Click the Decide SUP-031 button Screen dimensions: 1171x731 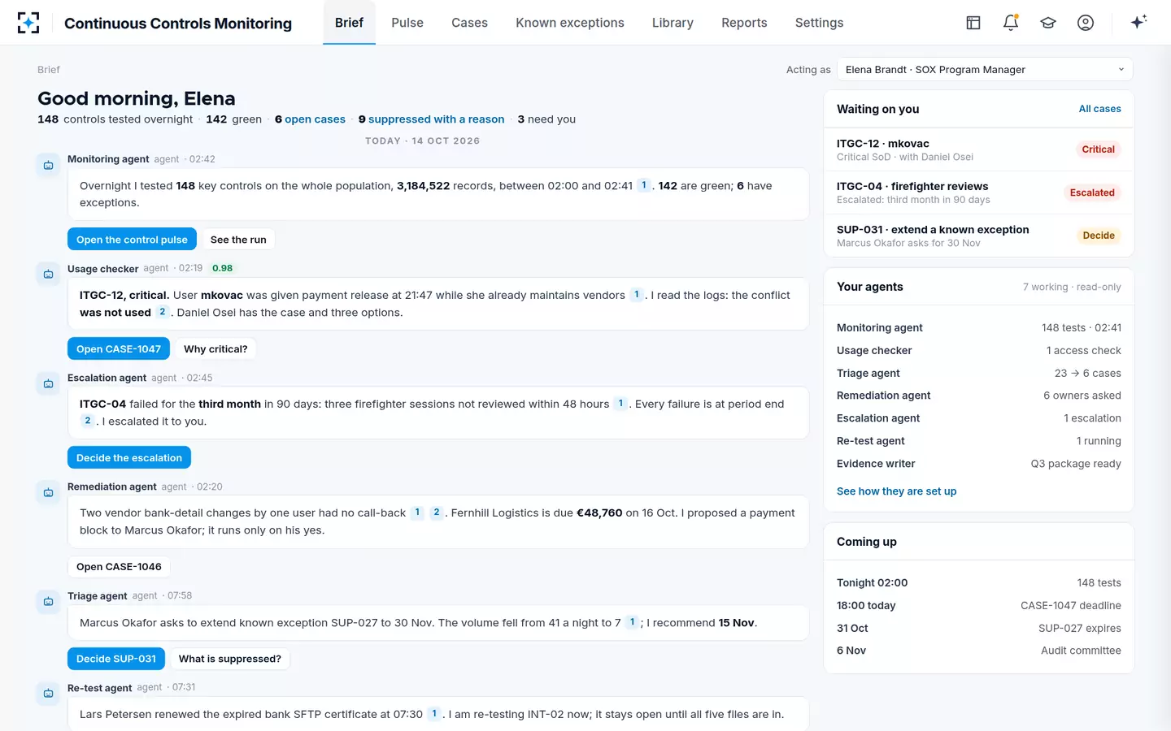116,659
